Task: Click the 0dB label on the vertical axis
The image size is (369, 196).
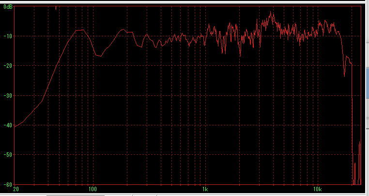Action: click(8, 7)
